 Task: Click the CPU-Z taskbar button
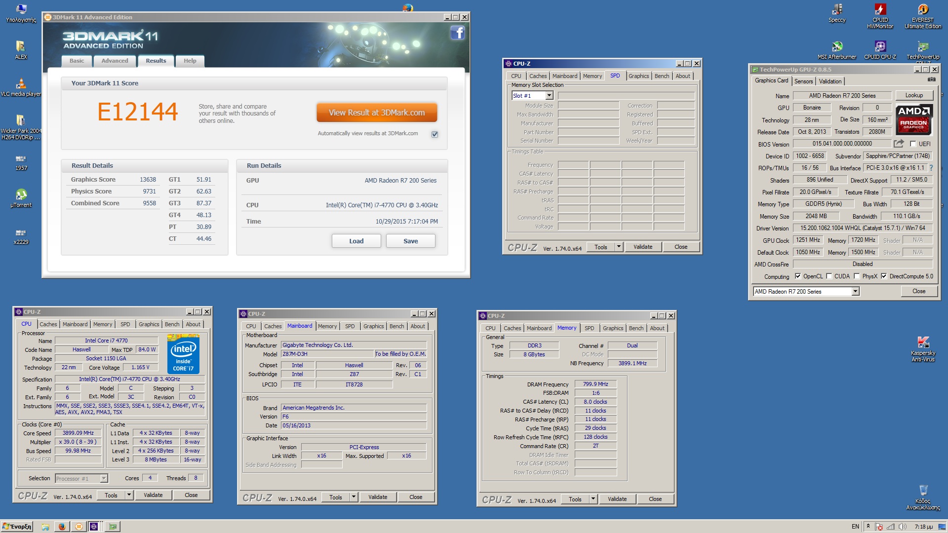[x=94, y=527]
